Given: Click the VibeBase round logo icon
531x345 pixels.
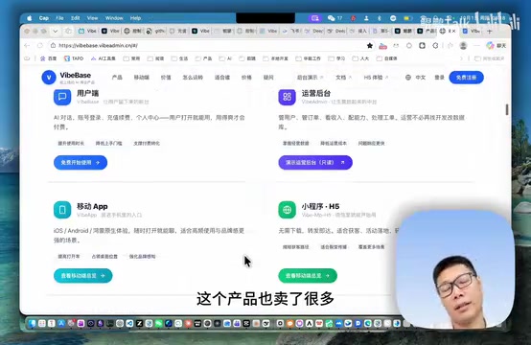Looking at the screenshot, I should [49, 78].
